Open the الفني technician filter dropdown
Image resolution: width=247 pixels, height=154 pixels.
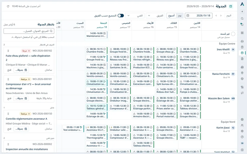(x=135, y=16)
